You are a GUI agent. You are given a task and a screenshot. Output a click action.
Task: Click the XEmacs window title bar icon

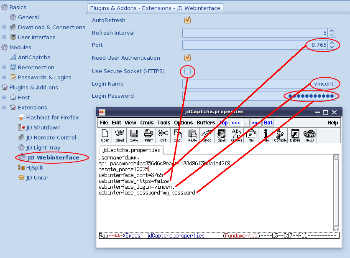(x=102, y=112)
